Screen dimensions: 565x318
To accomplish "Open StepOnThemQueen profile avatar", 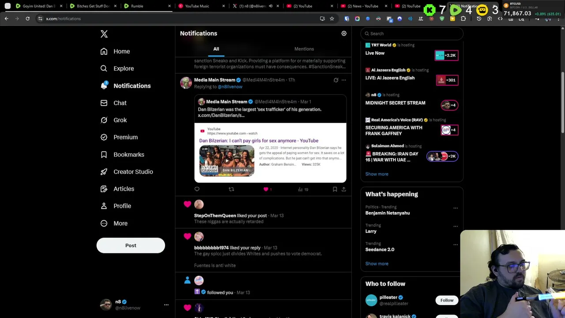I will 199,204.
